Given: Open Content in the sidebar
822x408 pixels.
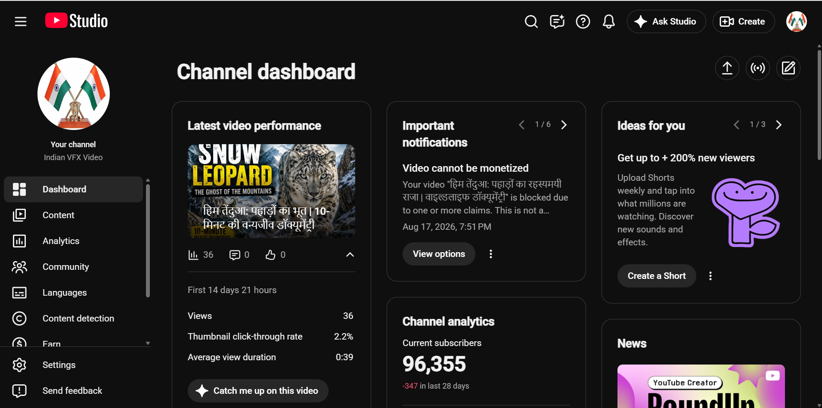Looking at the screenshot, I should 73,215.
